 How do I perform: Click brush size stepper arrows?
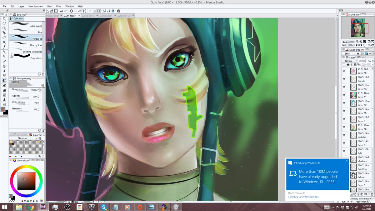pyautogui.click(x=38, y=90)
